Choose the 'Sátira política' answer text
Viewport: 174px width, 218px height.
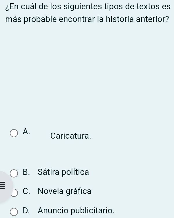tap(63, 172)
